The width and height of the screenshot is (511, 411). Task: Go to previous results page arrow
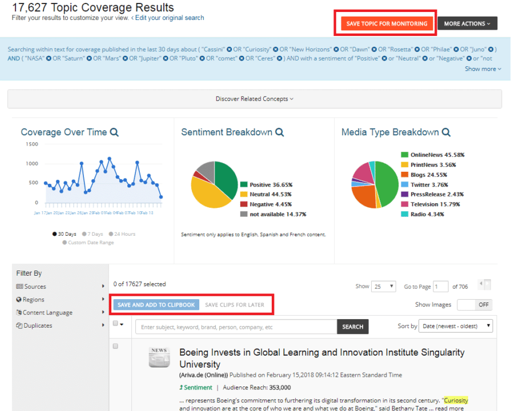click(481, 284)
